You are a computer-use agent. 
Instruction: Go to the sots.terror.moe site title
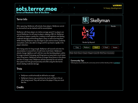[x=37, y=9]
